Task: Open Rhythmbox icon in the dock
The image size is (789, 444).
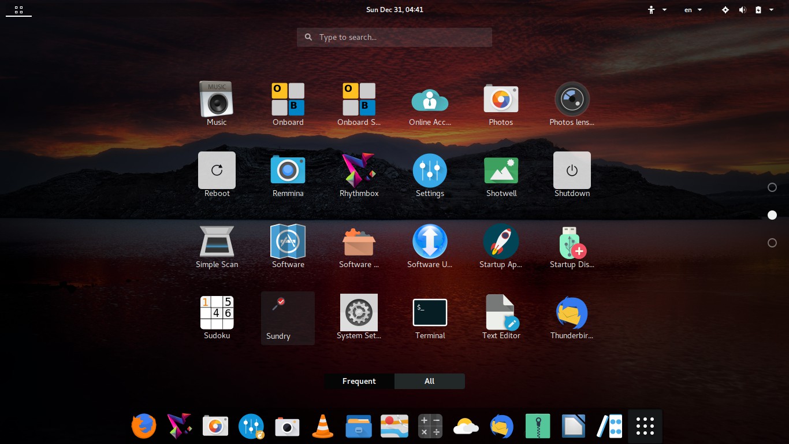Action: click(x=180, y=427)
